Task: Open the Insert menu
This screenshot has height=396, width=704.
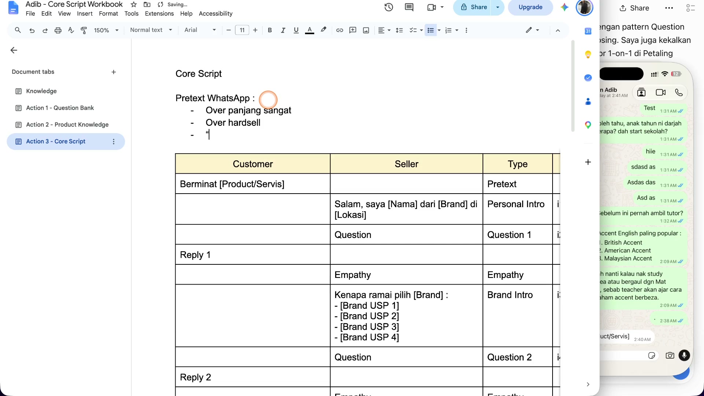Action: (84, 14)
